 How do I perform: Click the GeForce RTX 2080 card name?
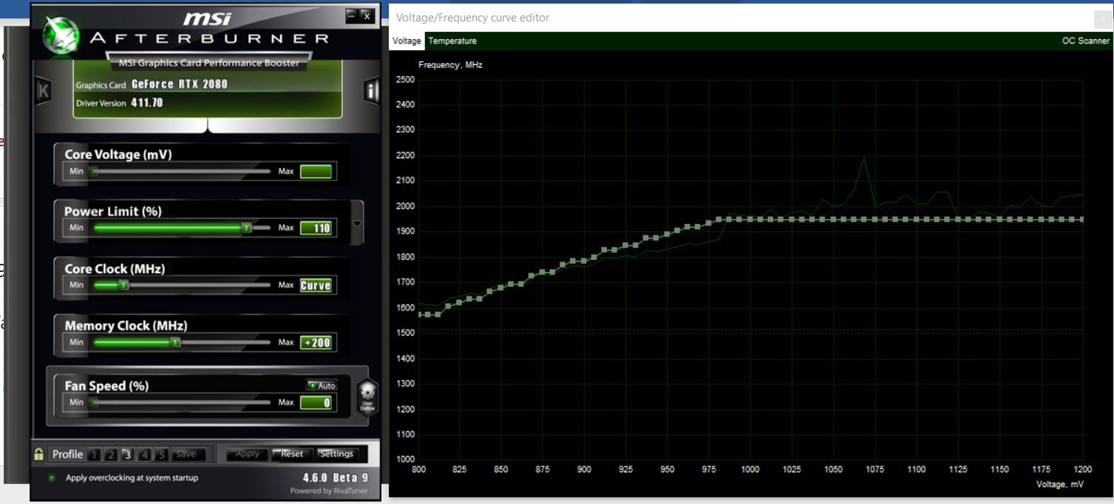click(x=180, y=84)
